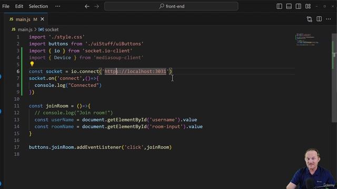Split the editor to the right
The width and height of the screenshot is (337, 189).
[319, 19]
